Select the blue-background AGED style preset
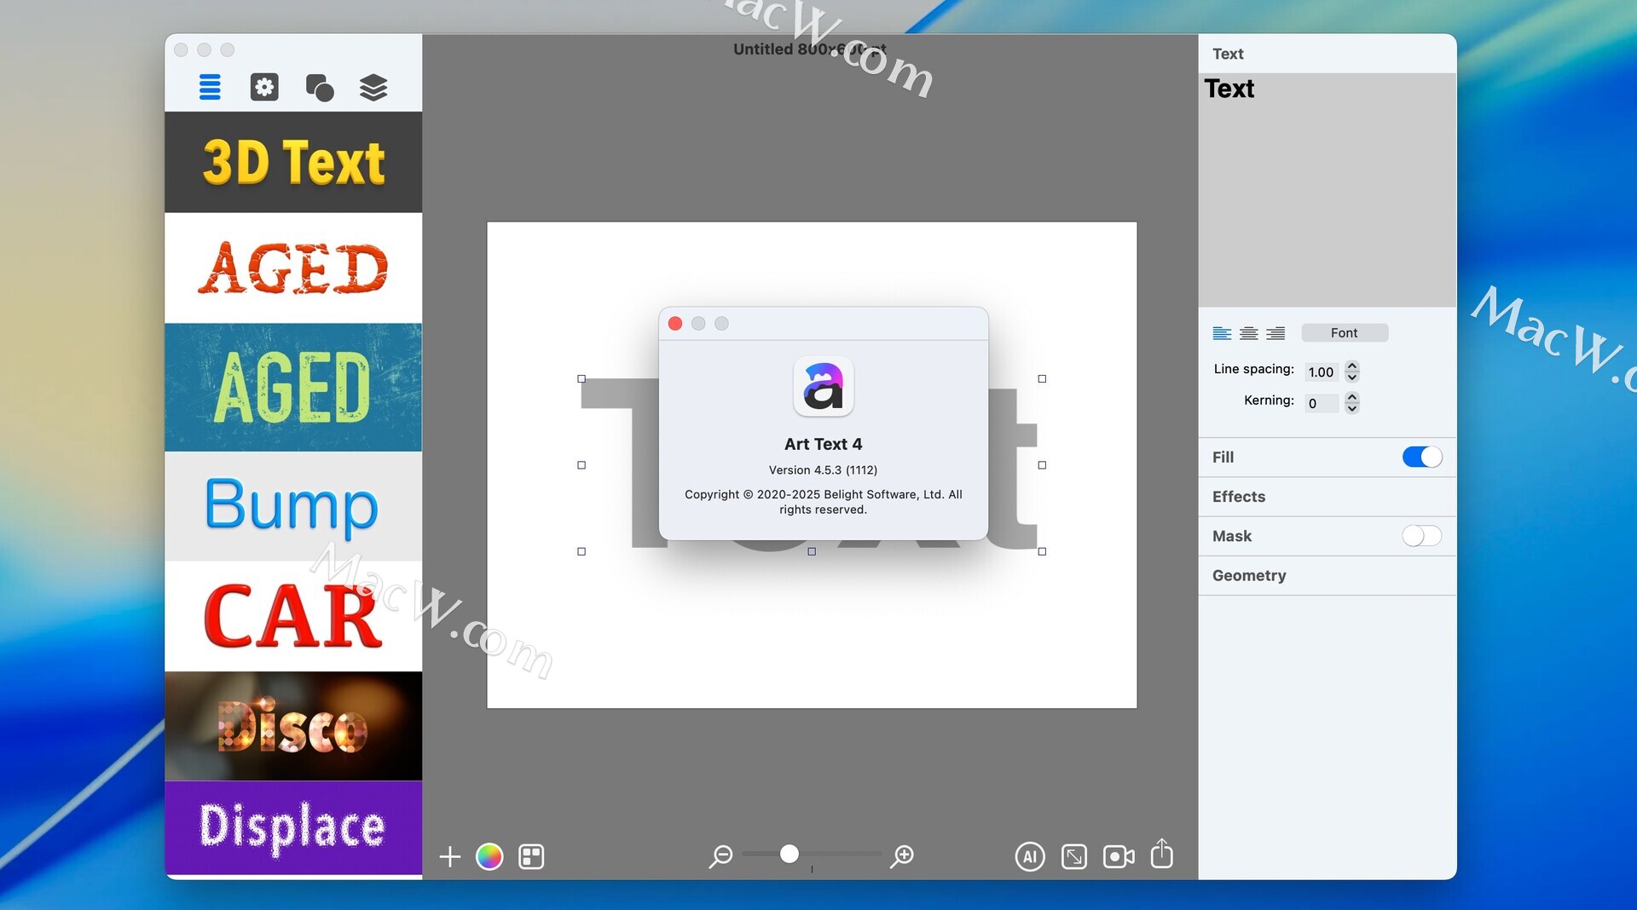The height and width of the screenshot is (910, 1637). point(293,387)
